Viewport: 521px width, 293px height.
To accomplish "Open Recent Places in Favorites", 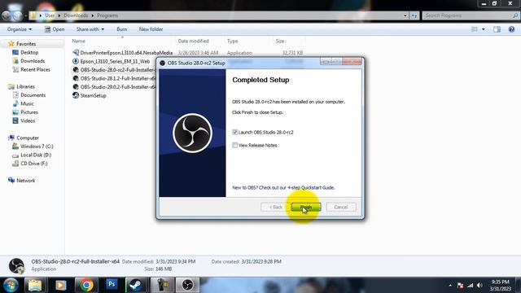I will 35,70.
